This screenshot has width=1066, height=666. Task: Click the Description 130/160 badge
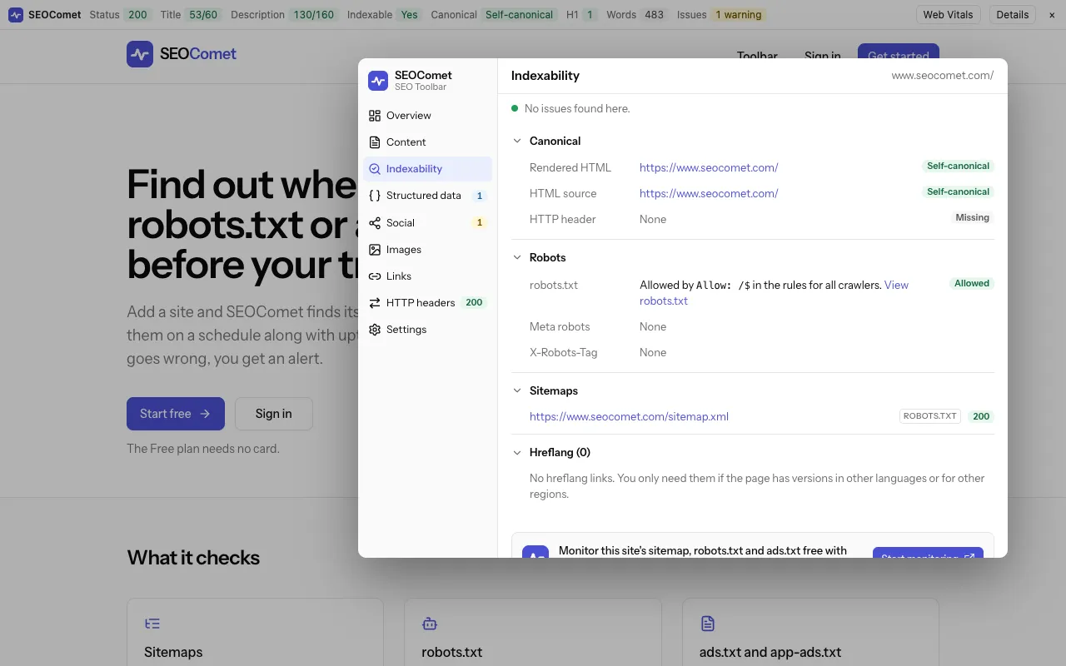point(314,15)
